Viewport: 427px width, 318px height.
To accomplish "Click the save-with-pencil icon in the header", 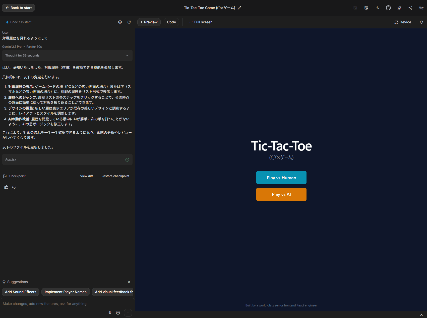I will tap(366, 8).
